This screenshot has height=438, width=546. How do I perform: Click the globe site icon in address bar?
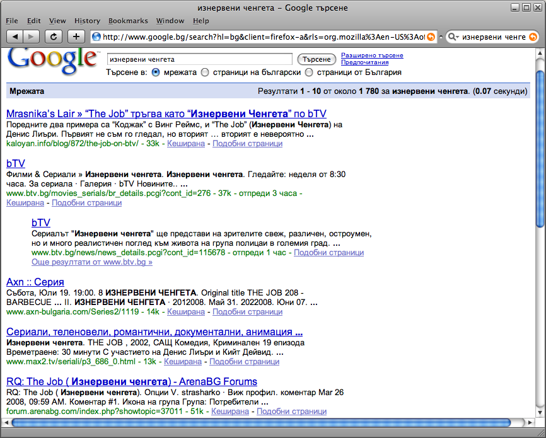pos(96,37)
